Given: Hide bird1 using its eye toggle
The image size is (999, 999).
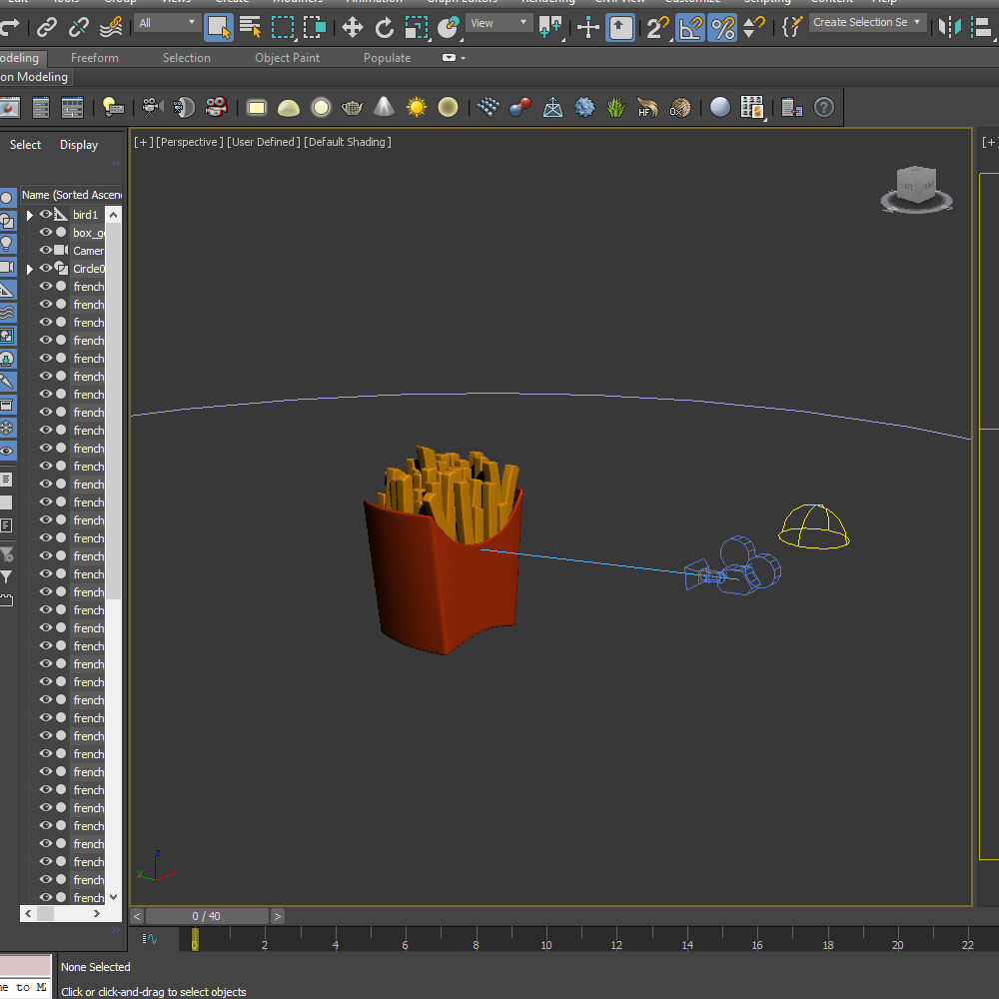Looking at the screenshot, I should click(x=45, y=214).
